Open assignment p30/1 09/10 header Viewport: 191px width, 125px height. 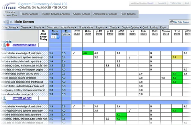pyautogui.click(x=121, y=33)
